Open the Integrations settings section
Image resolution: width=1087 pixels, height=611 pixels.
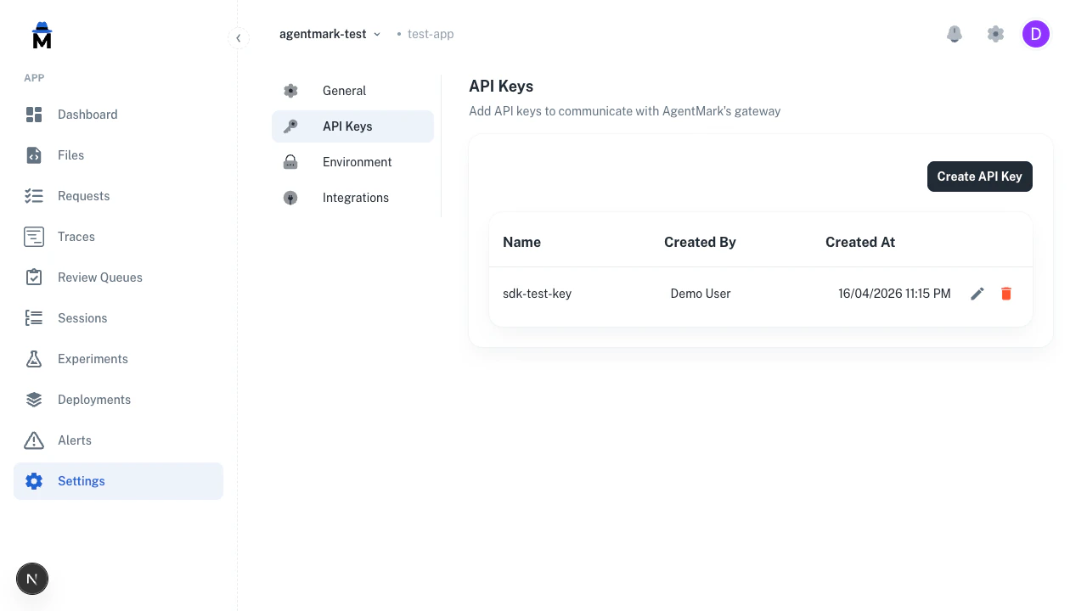(355, 198)
